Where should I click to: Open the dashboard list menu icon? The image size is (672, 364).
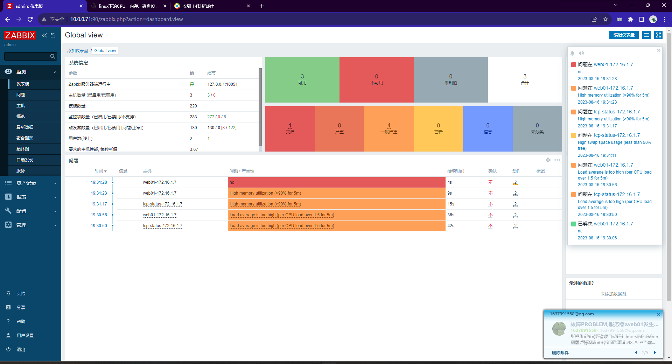pyautogui.click(x=646, y=35)
